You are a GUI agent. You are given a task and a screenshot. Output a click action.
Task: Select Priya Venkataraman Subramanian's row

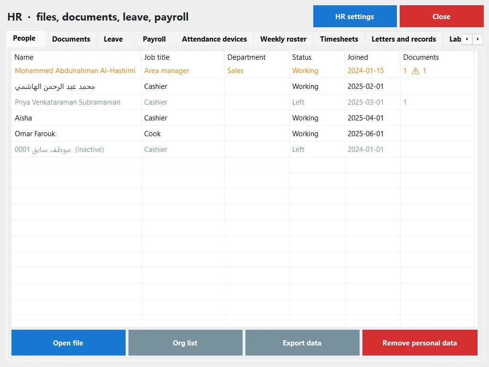point(244,102)
